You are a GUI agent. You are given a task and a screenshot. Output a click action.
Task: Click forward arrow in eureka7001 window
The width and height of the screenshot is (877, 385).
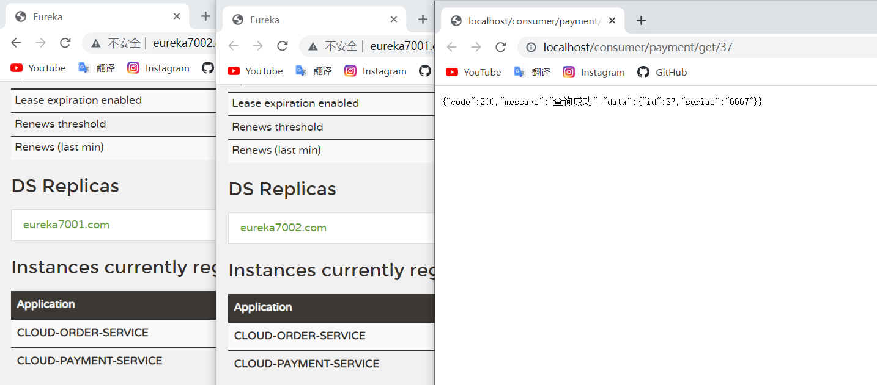click(257, 46)
